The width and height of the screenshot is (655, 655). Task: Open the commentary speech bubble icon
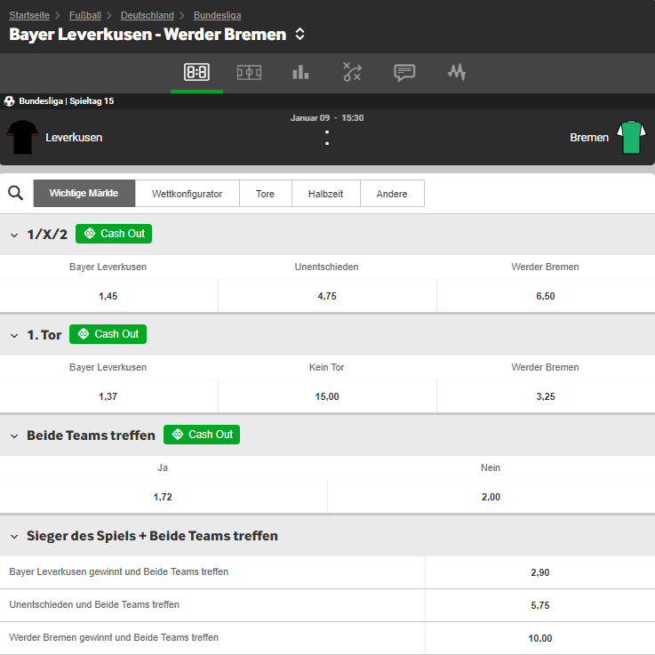point(404,73)
